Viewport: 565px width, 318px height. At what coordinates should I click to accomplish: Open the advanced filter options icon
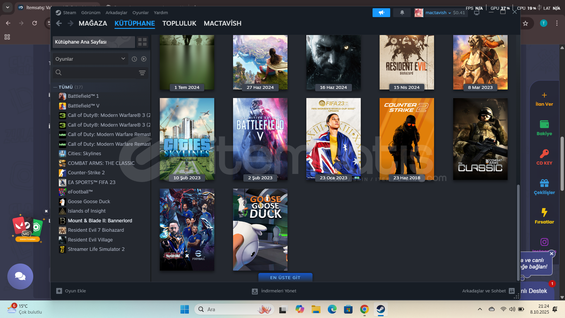point(142,73)
